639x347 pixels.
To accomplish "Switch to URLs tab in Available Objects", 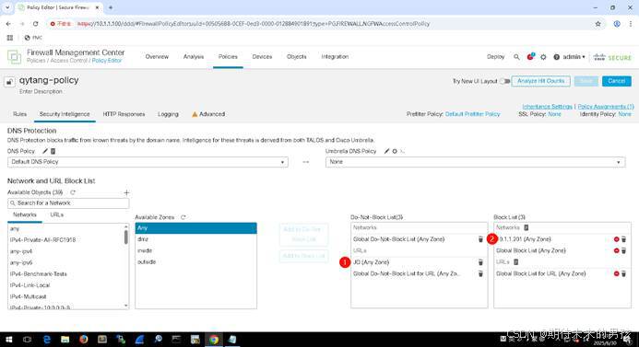I will coord(56,214).
